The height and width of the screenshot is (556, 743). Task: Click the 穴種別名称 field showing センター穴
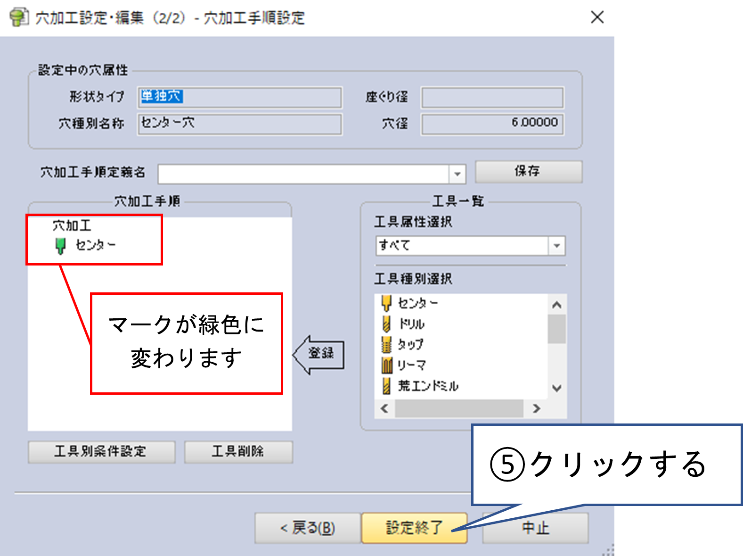click(240, 124)
